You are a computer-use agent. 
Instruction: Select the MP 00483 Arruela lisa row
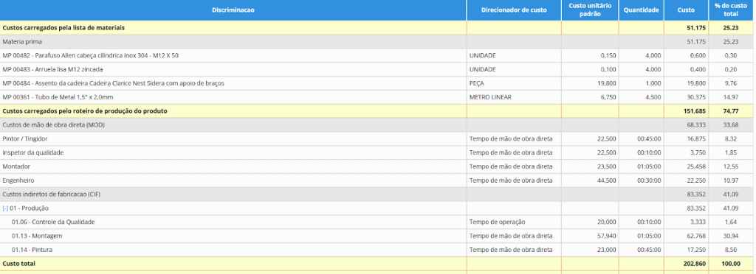tap(377, 70)
